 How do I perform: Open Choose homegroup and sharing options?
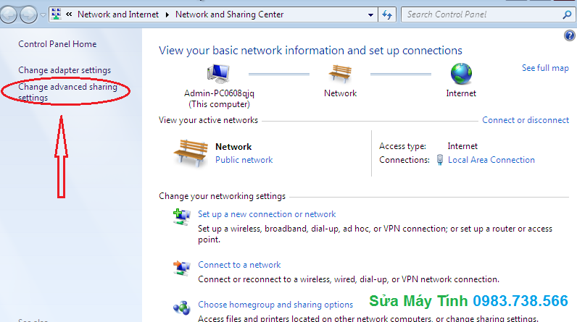(275, 305)
